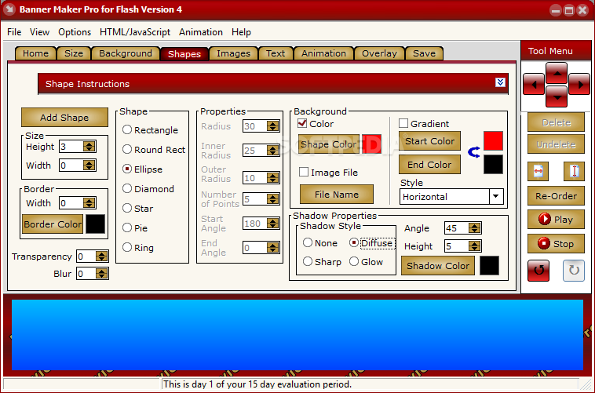Viewport: 595px width, 393px height.
Task: Step the Border Width spinner
Action: coord(89,203)
